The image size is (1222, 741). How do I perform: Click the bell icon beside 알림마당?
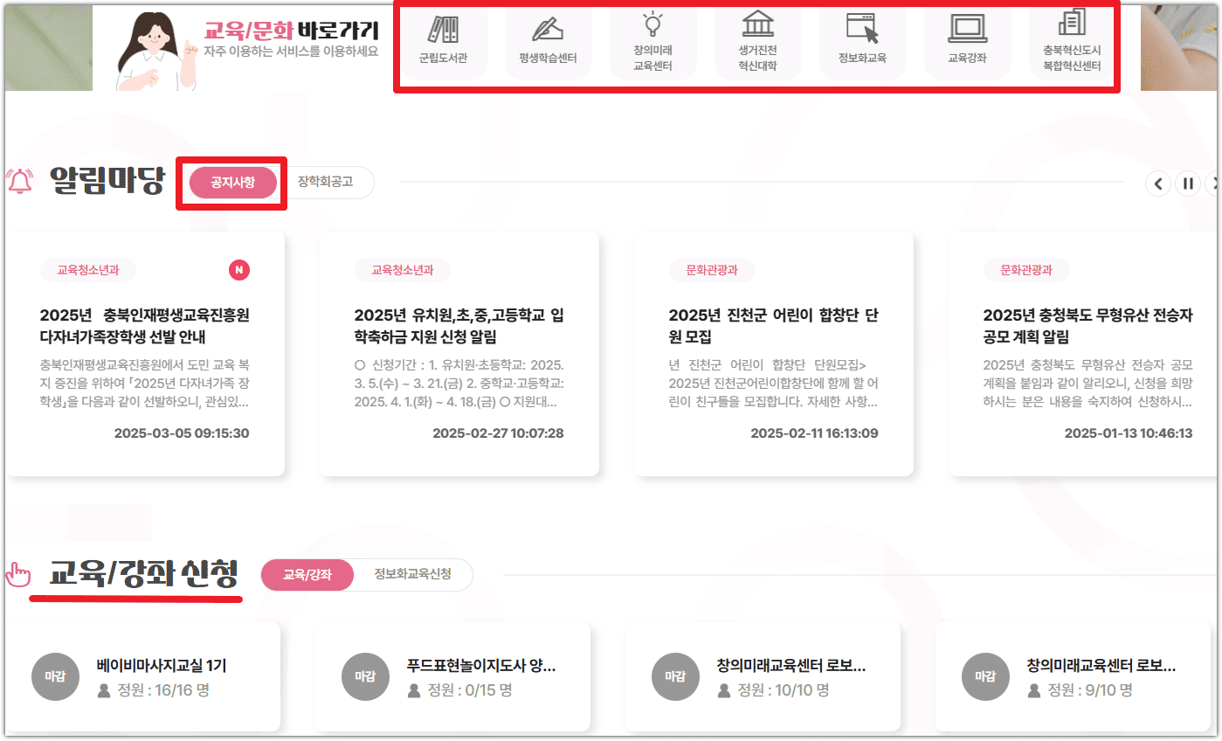point(18,176)
